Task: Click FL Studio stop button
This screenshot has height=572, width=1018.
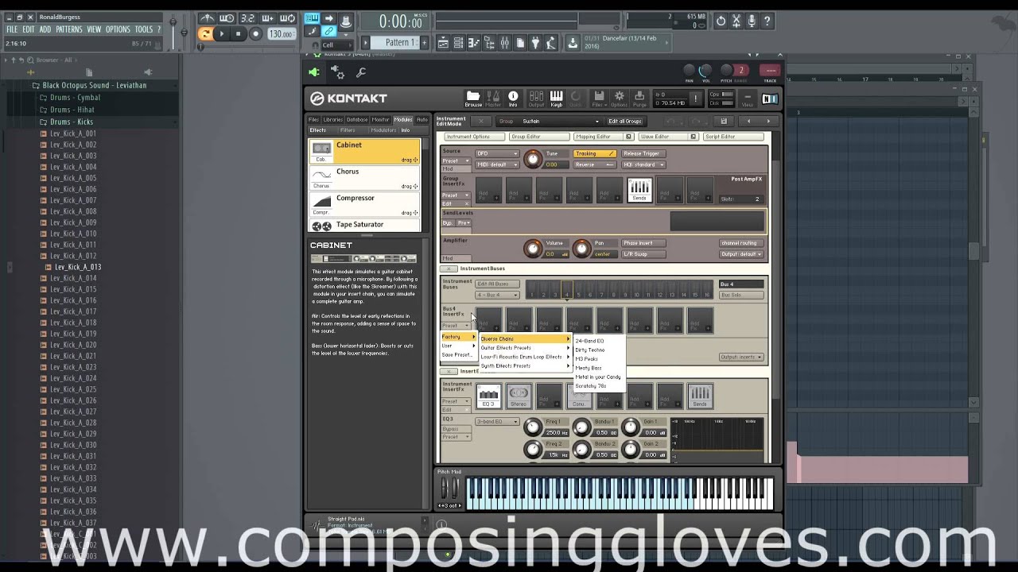Action: pyautogui.click(x=239, y=33)
